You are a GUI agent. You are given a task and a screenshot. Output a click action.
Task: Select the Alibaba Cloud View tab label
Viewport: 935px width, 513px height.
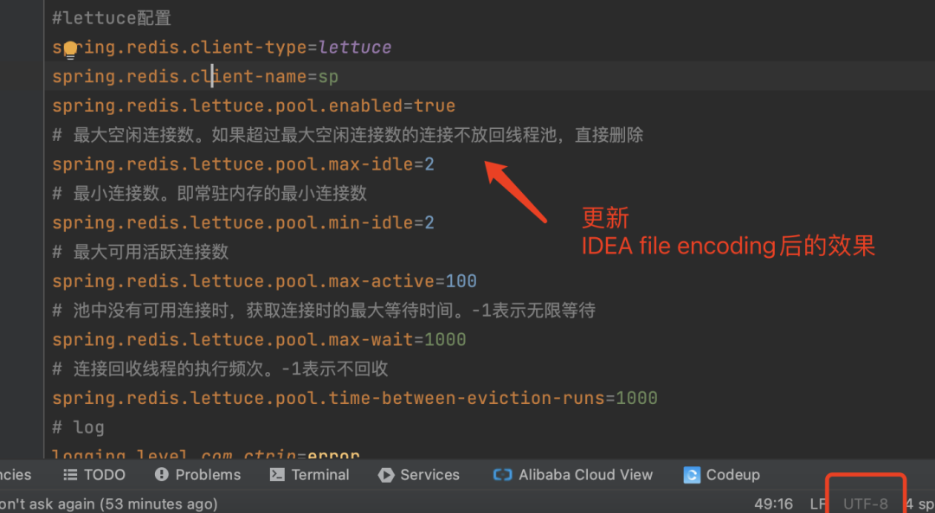click(x=585, y=475)
